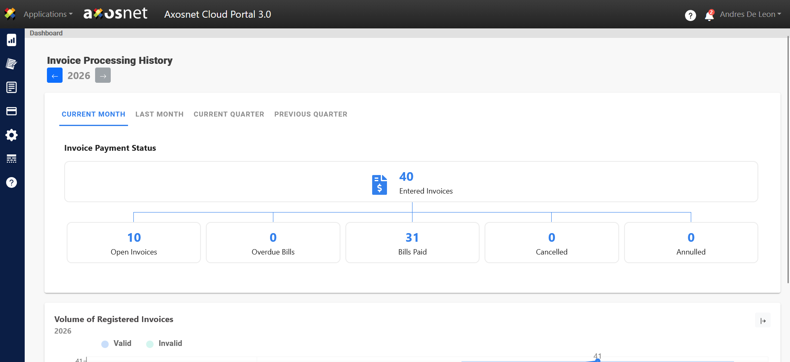Open settings gear in the sidebar
This screenshot has width=790, height=362.
click(12, 135)
